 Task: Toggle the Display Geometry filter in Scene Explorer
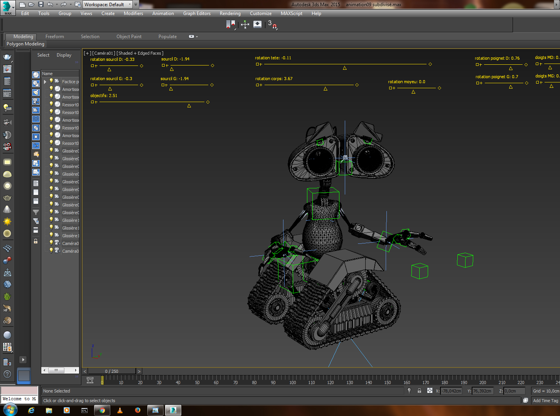tap(36, 75)
